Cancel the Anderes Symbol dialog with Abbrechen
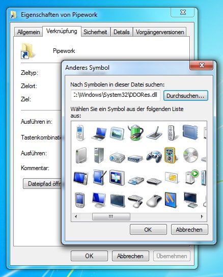The image size is (223, 277). pyautogui.click(x=189, y=230)
